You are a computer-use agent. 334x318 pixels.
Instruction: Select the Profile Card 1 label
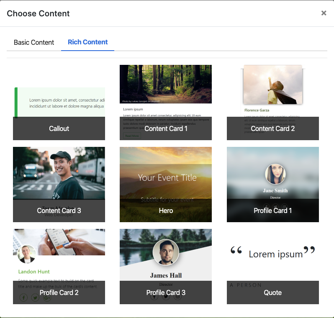point(272,210)
